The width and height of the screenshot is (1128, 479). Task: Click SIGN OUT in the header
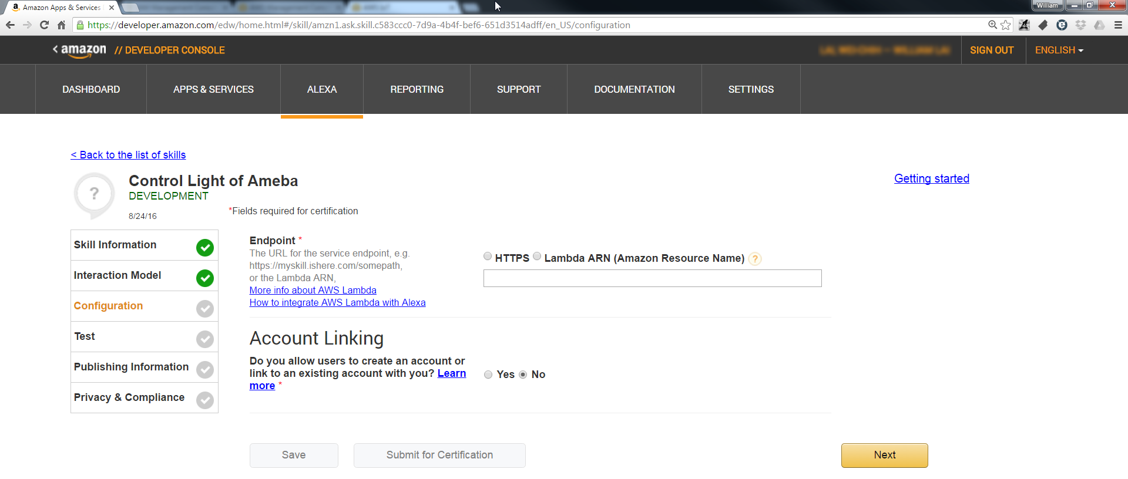coord(992,50)
